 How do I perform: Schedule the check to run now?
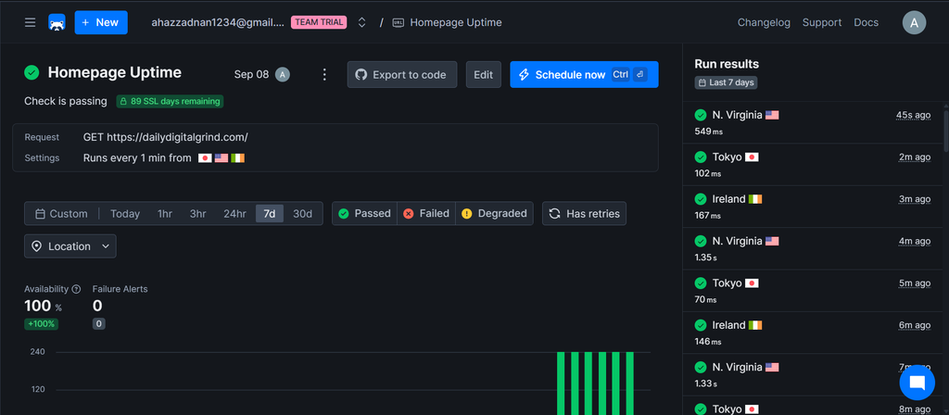tap(584, 74)
